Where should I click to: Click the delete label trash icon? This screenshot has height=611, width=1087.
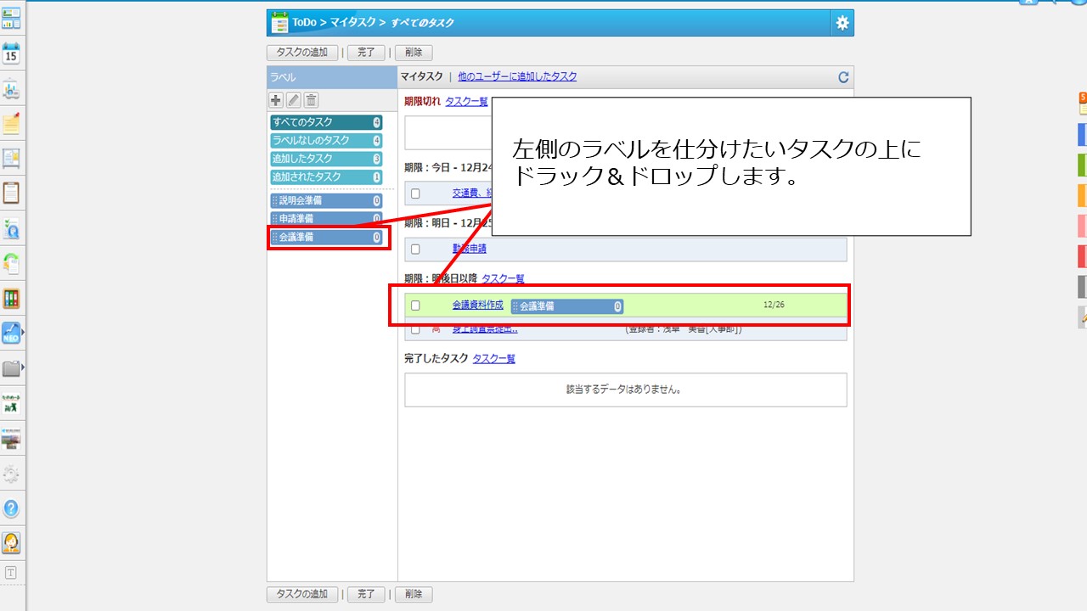[312, 100]
